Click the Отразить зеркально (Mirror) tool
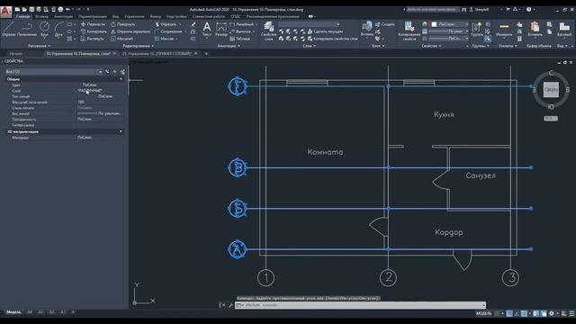Image resolution: width=576 pixels, height=324 pixels. click(x=130, y=31)
